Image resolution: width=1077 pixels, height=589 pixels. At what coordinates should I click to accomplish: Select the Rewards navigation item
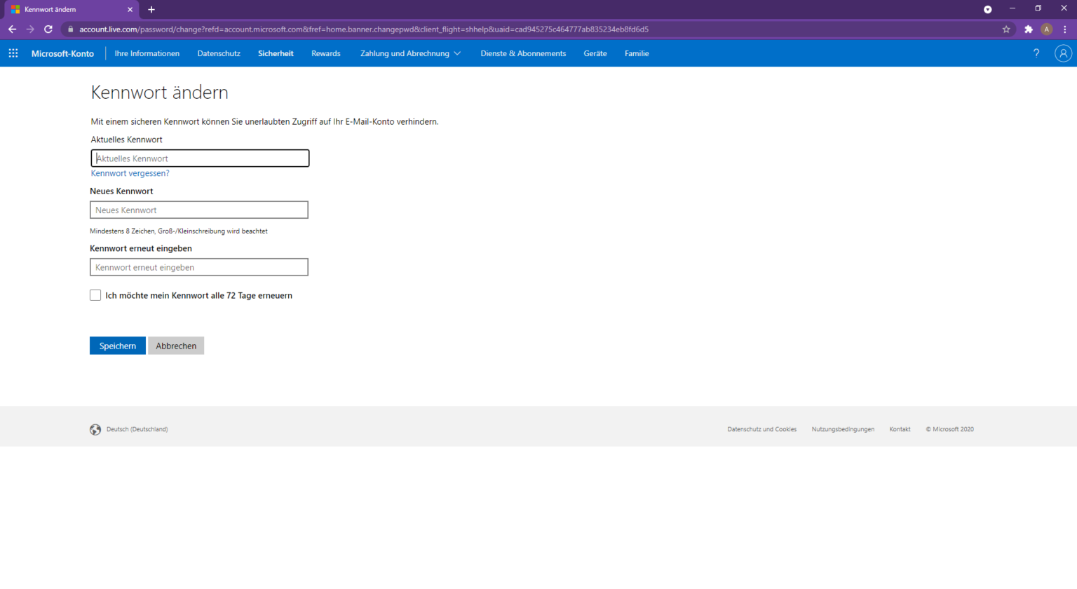tap(325, 53)
